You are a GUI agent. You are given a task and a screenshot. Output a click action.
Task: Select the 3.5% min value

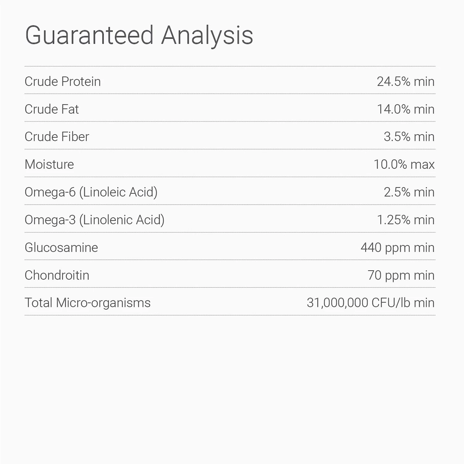click(x=409, y=137)
